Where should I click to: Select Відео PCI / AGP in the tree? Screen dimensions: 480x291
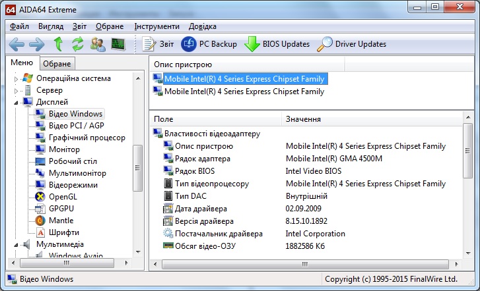(77, 126)
